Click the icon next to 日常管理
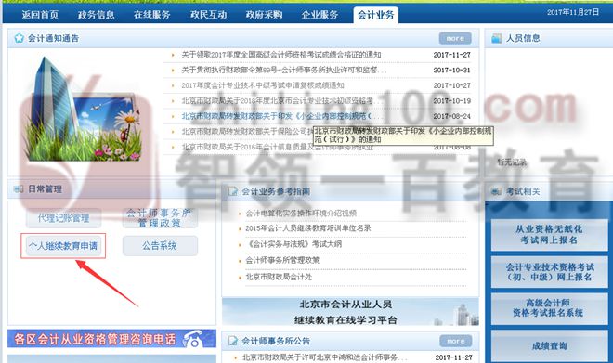This screenshot has width=613, height=363. [19, 189]
